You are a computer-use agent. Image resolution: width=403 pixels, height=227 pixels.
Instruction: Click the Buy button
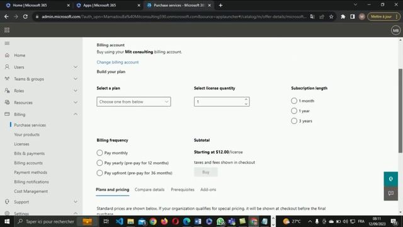tap(206, 172)
